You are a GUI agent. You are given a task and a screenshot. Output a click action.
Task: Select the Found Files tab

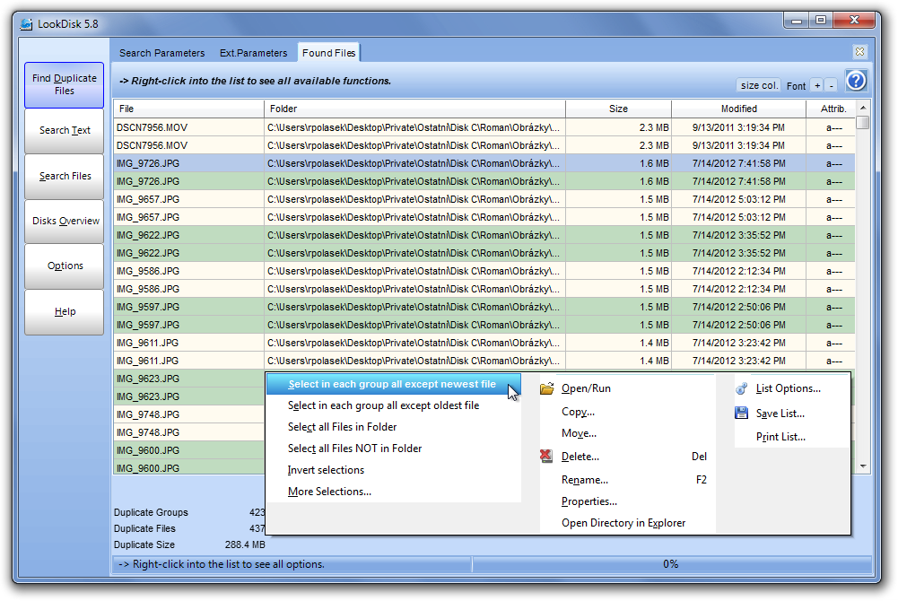pyautogui.click(x=328, y=53)
